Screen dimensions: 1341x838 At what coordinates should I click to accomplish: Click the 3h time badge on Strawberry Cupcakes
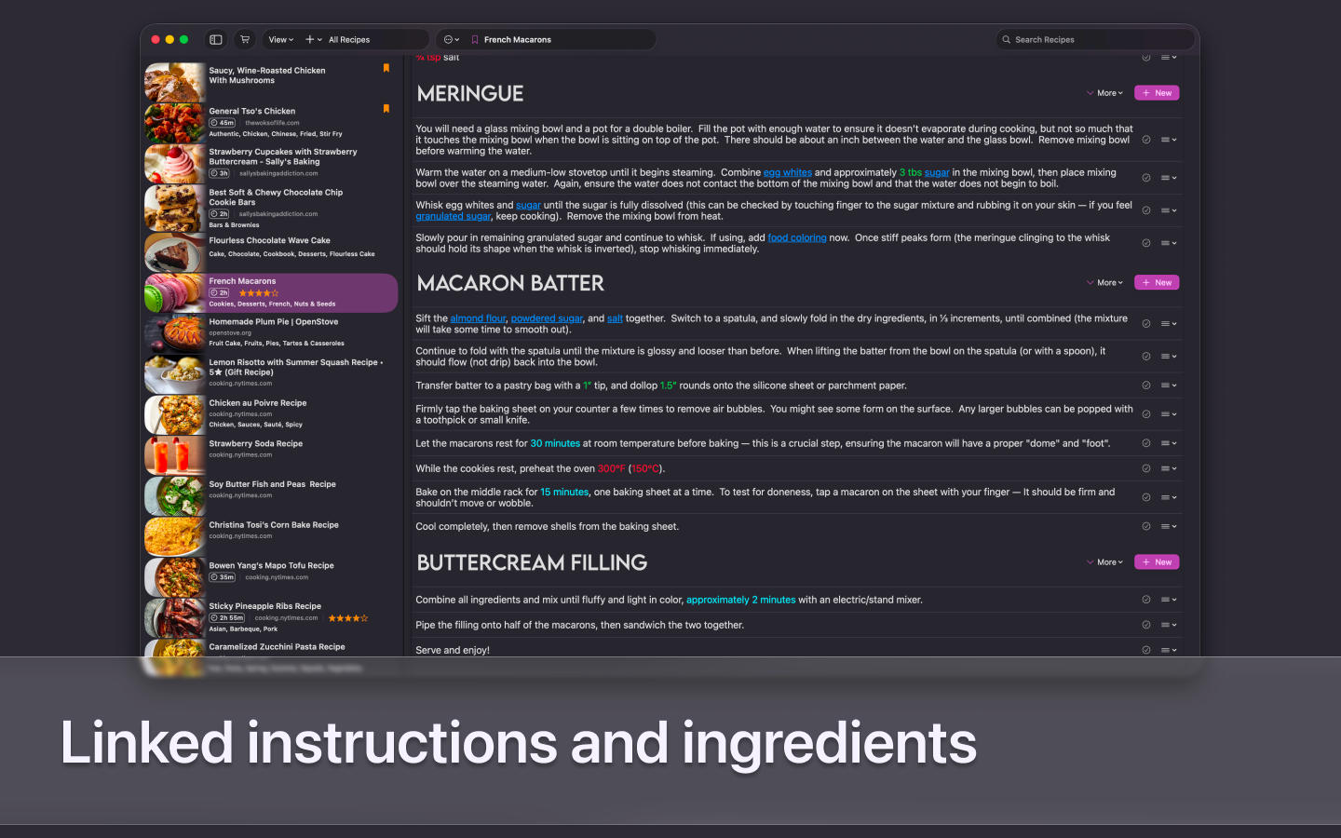[220, 173]
